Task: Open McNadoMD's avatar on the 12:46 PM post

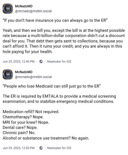Action: click(8, 8)
